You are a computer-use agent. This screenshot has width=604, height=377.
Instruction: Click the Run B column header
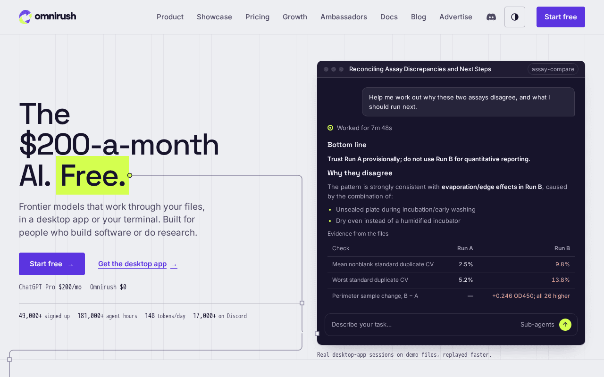click(x=562, y=248)
